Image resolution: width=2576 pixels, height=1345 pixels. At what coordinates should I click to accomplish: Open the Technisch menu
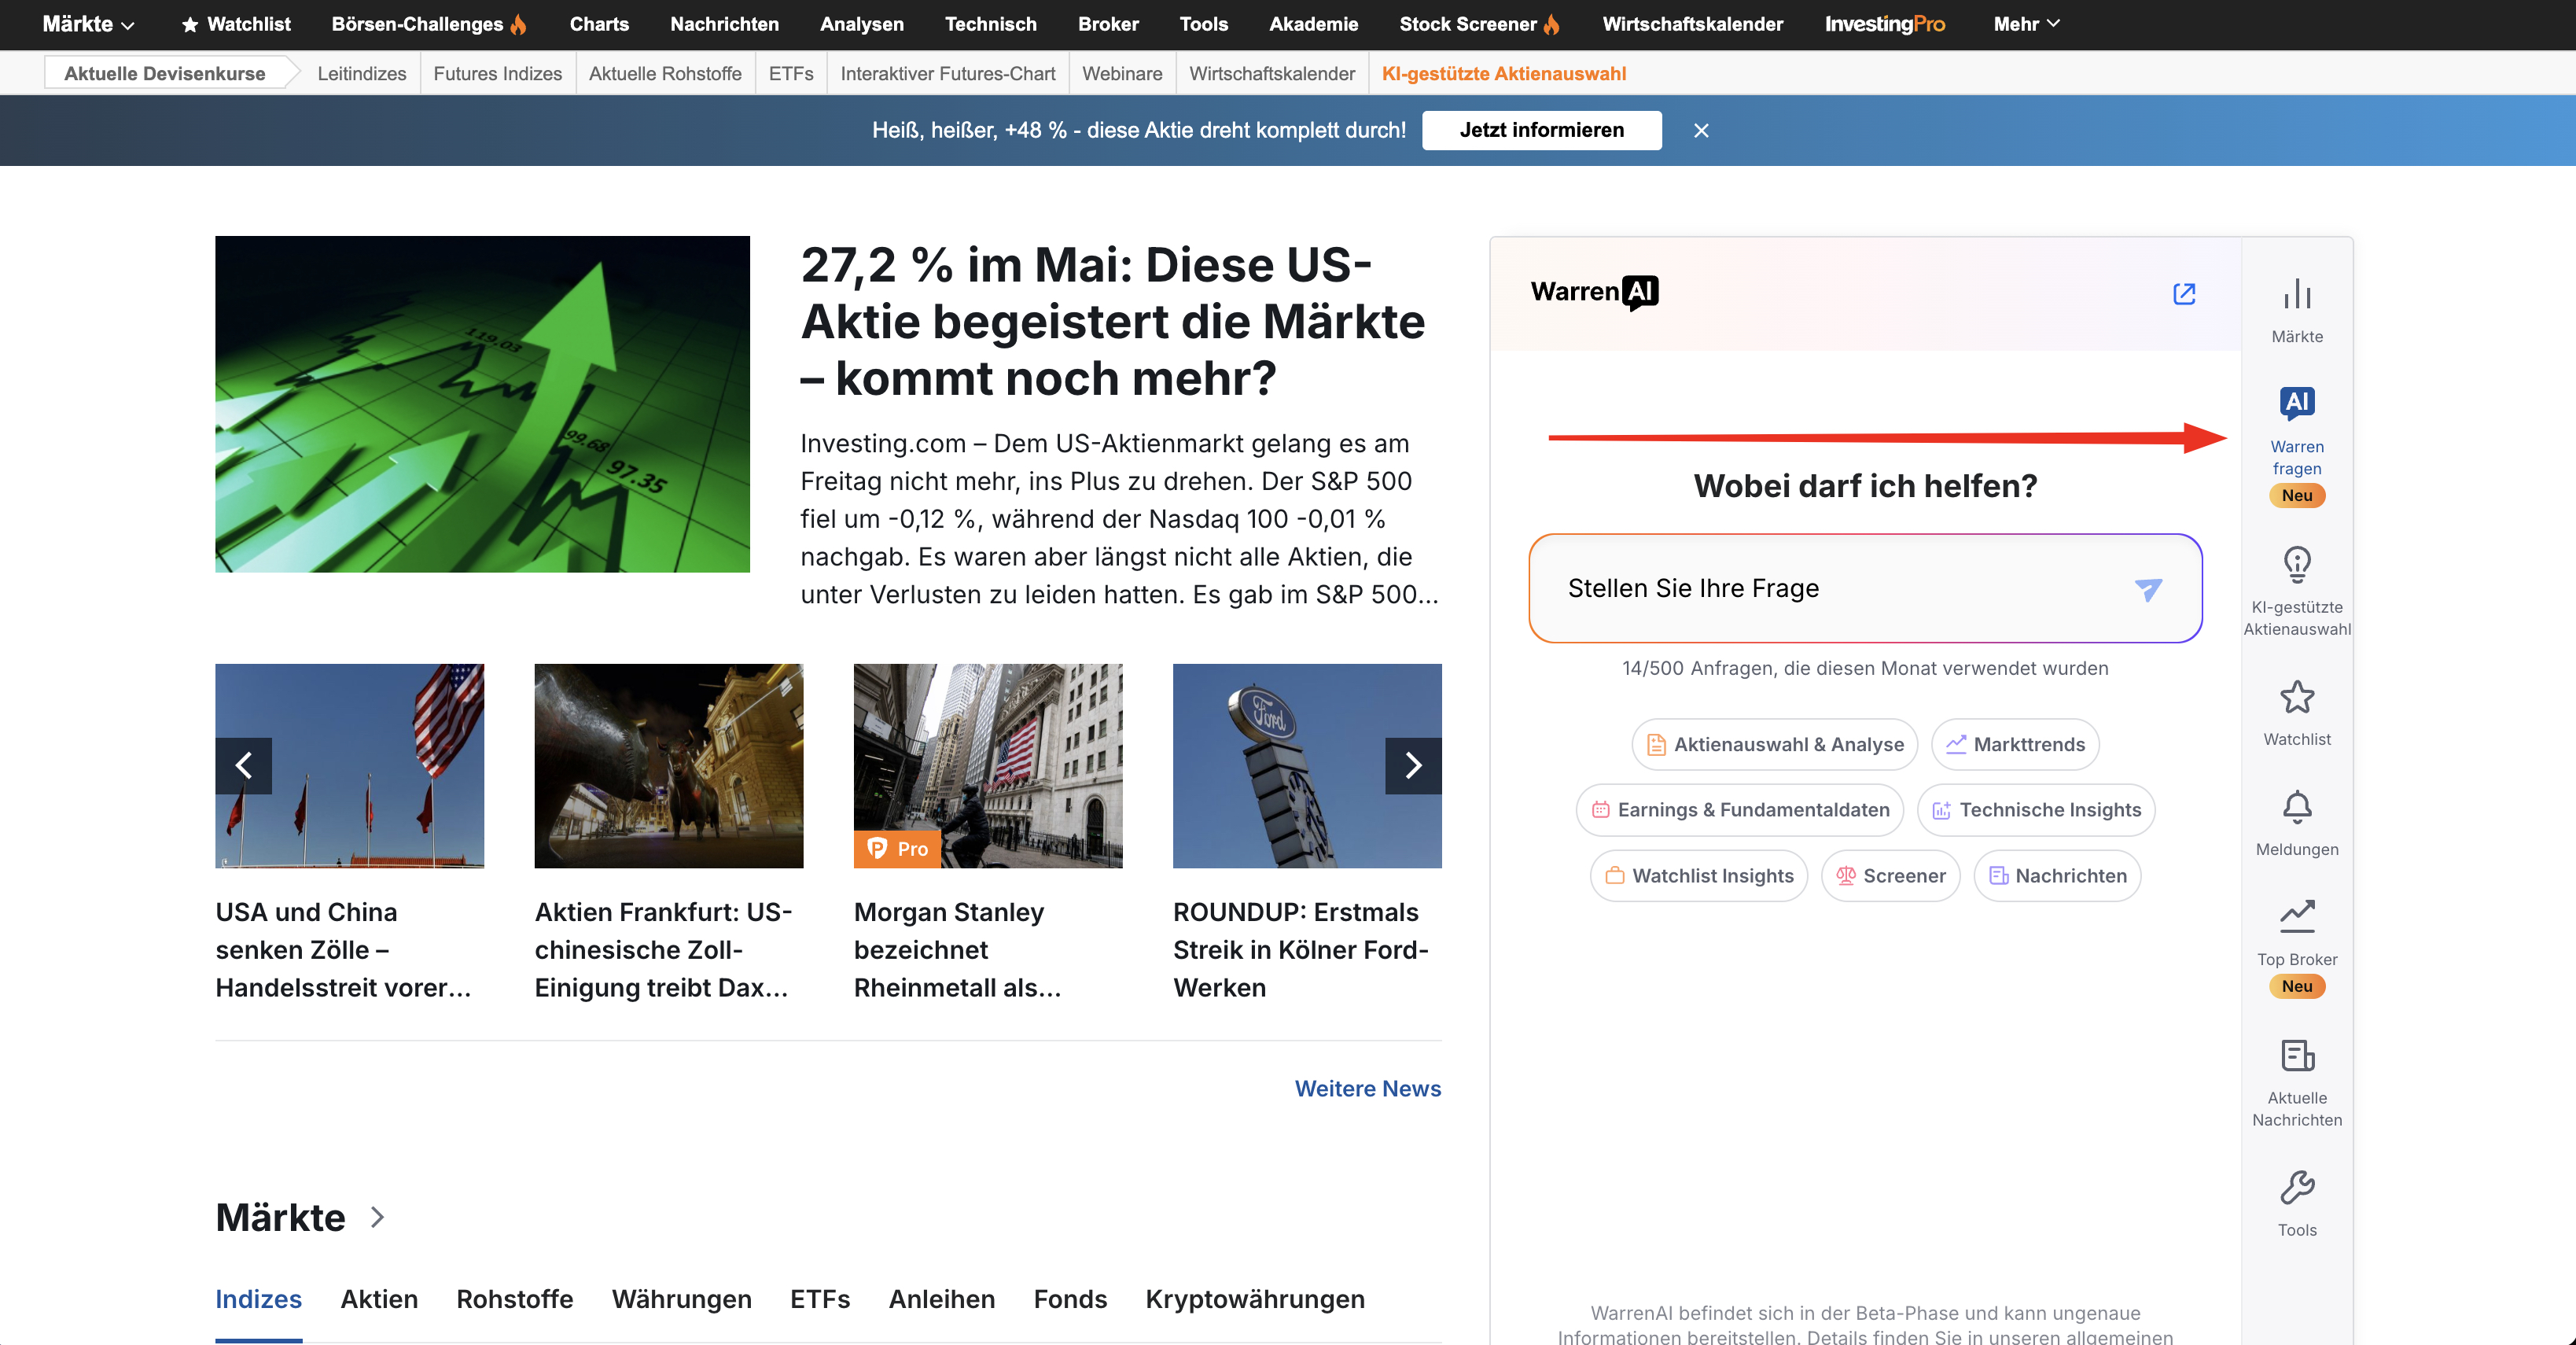pos(990,24)
